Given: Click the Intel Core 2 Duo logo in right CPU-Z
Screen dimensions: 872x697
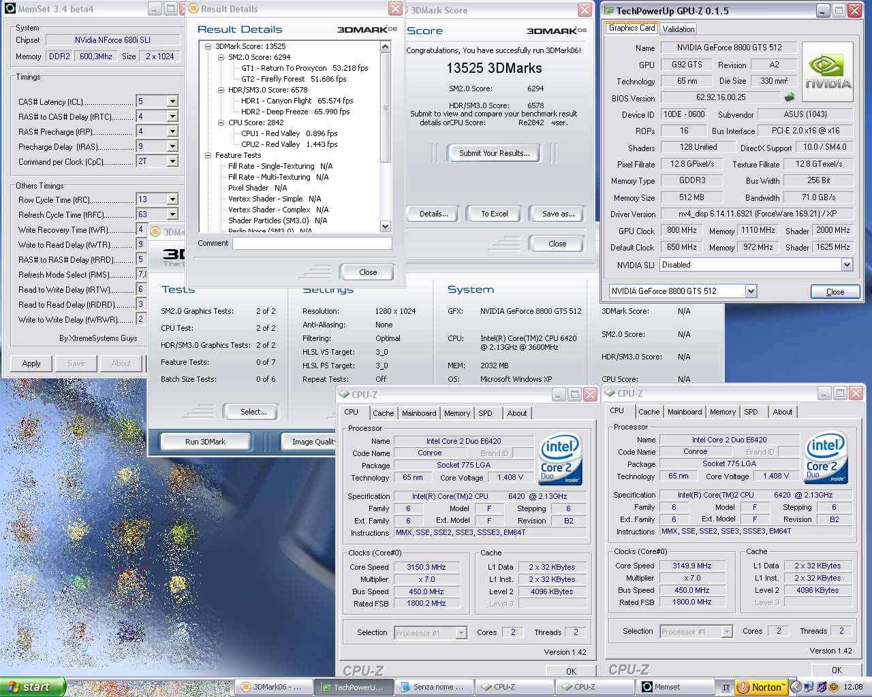Looking at the screenshot, I should point(826,458).
